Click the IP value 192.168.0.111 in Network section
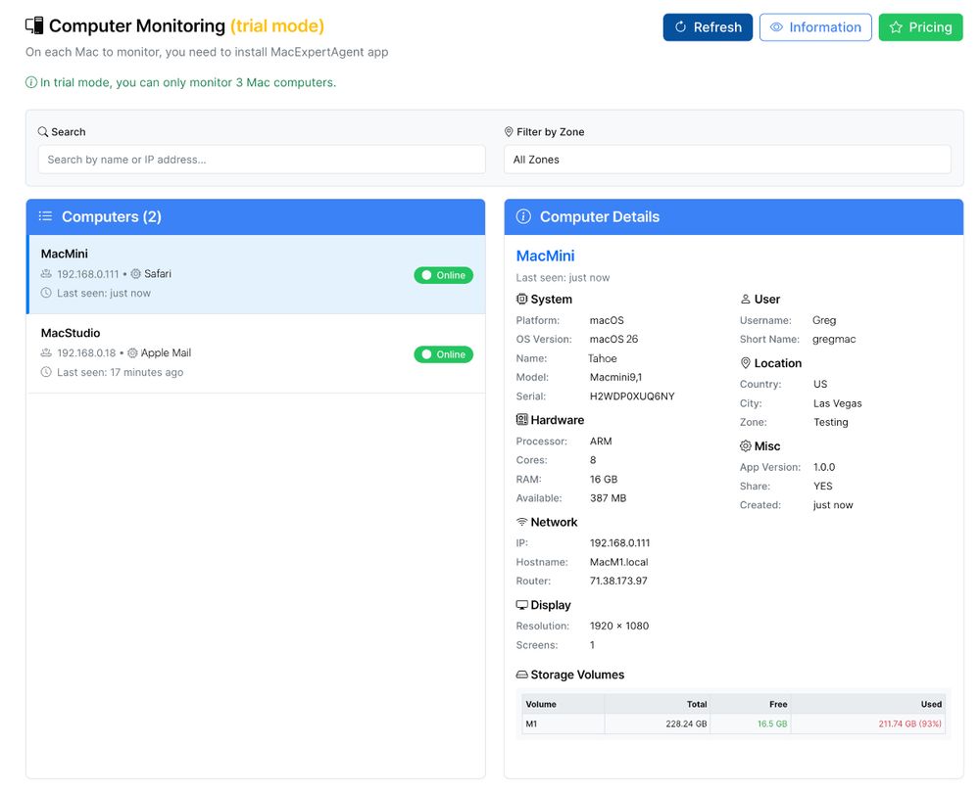The width and height of the screenshot is (980, 793). click(x=619, y=543)
